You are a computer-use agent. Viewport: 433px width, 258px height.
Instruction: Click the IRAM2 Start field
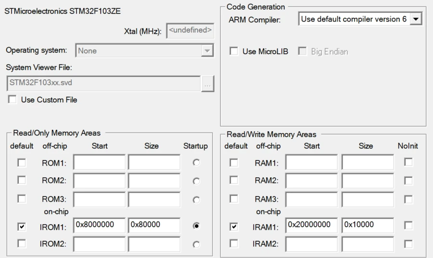(311, 244)
